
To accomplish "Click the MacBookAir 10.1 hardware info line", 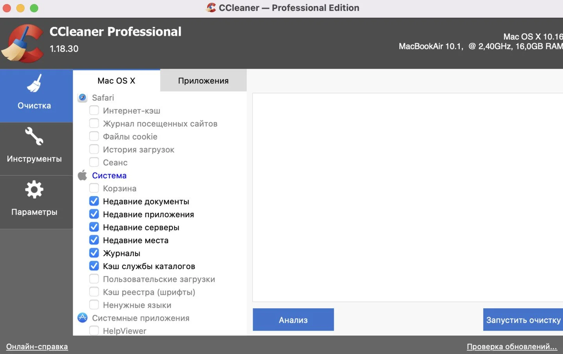I will (x=481, y=46).
